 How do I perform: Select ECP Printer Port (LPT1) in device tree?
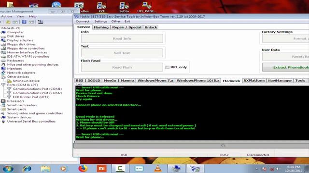coord(31,97)
